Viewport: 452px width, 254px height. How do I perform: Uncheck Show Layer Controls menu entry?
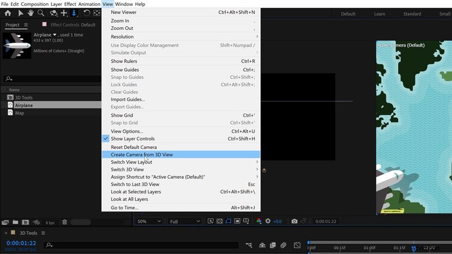point(181,139)
